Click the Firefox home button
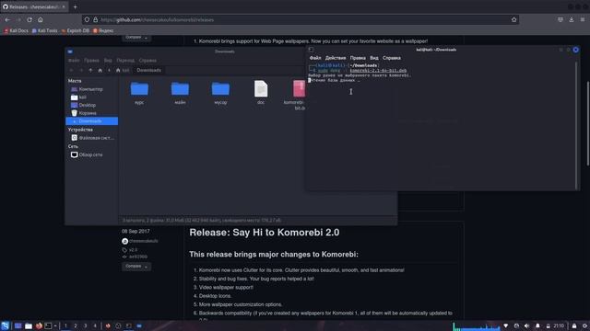This screenshot has width=590, height=331. 41,19
